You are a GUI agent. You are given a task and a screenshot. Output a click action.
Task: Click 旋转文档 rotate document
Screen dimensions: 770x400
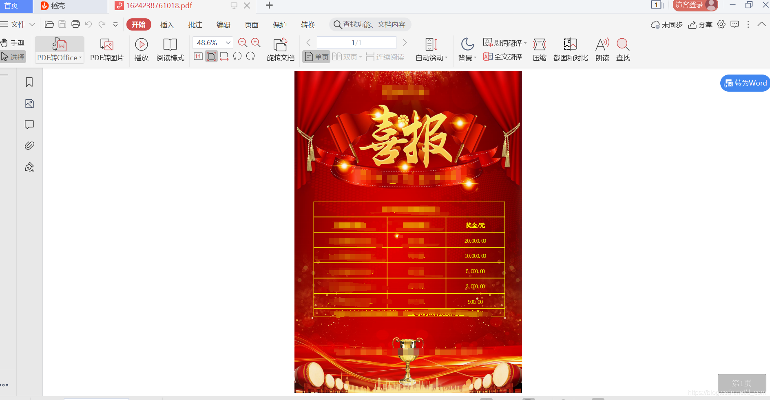[x=281, y=50]
